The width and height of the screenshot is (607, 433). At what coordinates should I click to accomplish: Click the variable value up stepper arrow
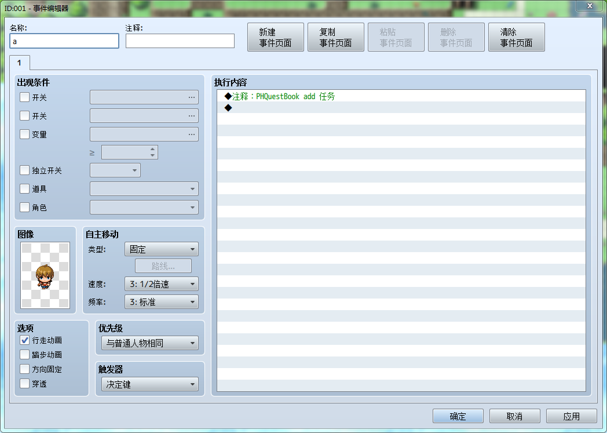pyautogui.click(x=152, y=149)
